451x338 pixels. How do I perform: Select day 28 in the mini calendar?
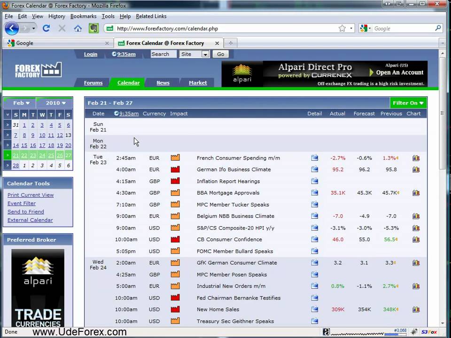pos(16,165)
